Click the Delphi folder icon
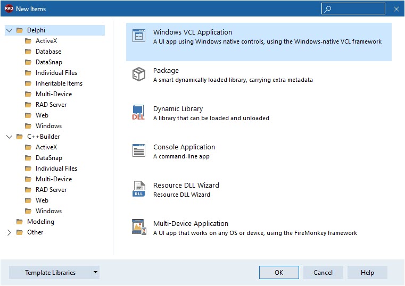405x286 pixels. pyautogui.click(x=20, y=30)
